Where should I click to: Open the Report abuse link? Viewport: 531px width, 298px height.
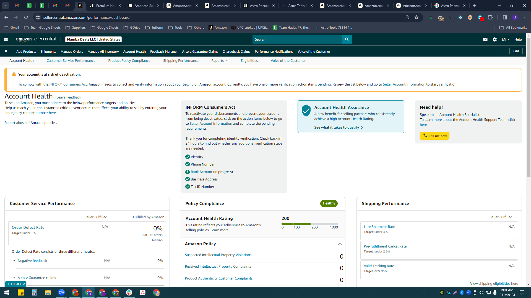tap(15, 123)
